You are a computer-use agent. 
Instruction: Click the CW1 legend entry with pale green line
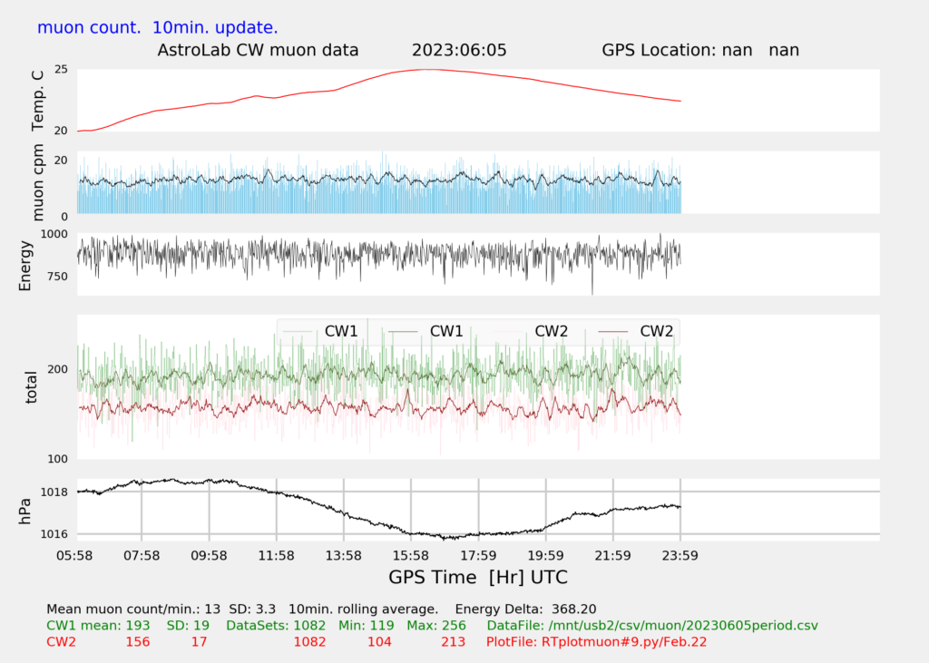320,332
